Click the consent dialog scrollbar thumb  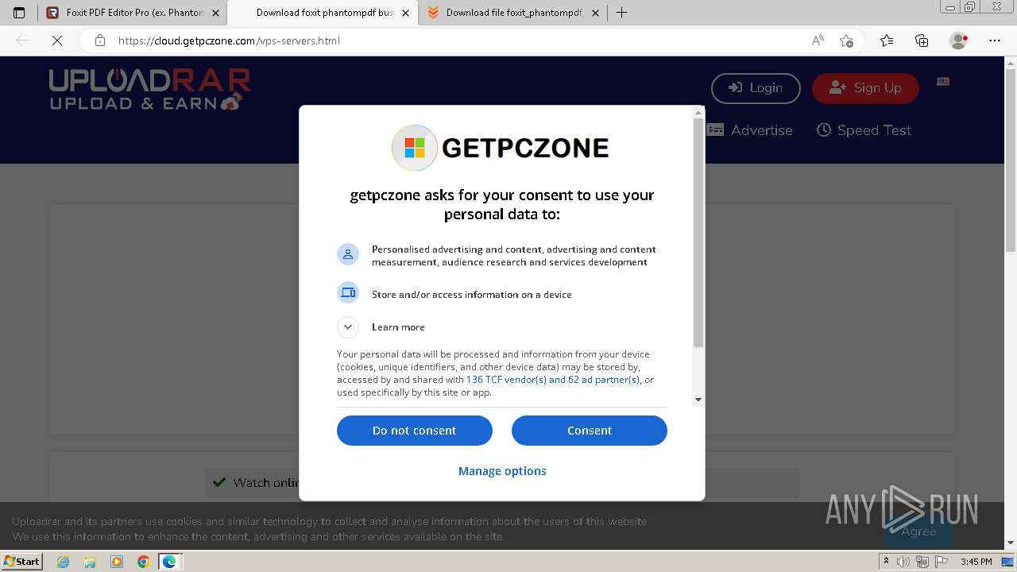click(x=698, y=233)
